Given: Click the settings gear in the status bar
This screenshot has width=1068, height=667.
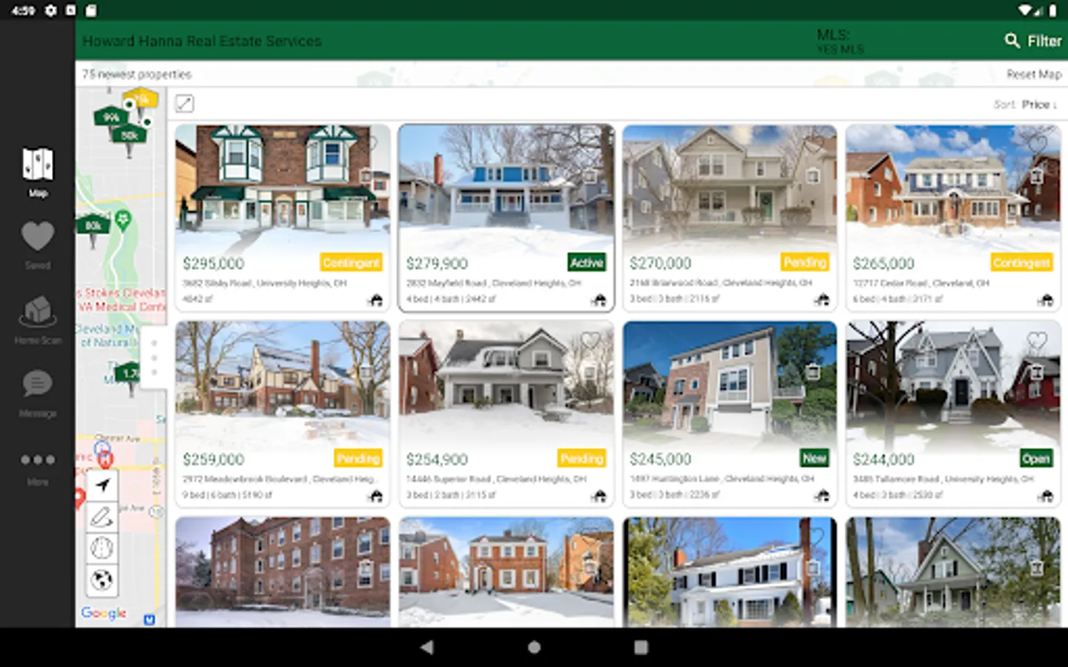Looking at the screenshot, I should pos(50,10).
